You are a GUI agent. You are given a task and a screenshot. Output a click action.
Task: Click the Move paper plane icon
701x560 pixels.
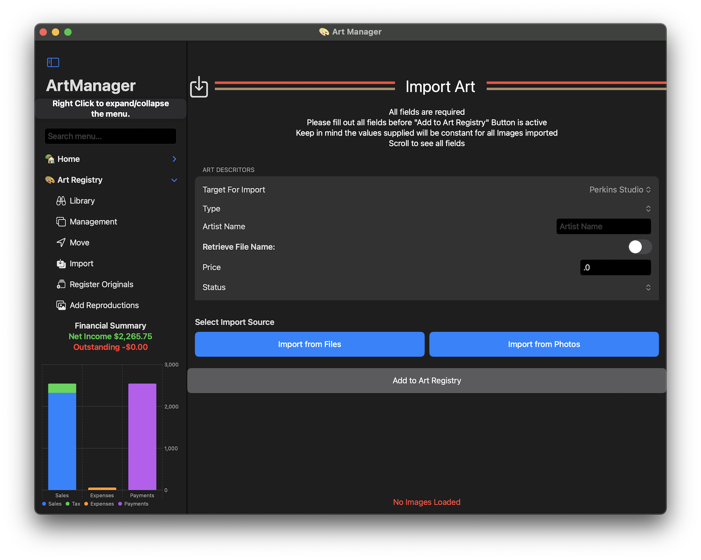(61, 242)
